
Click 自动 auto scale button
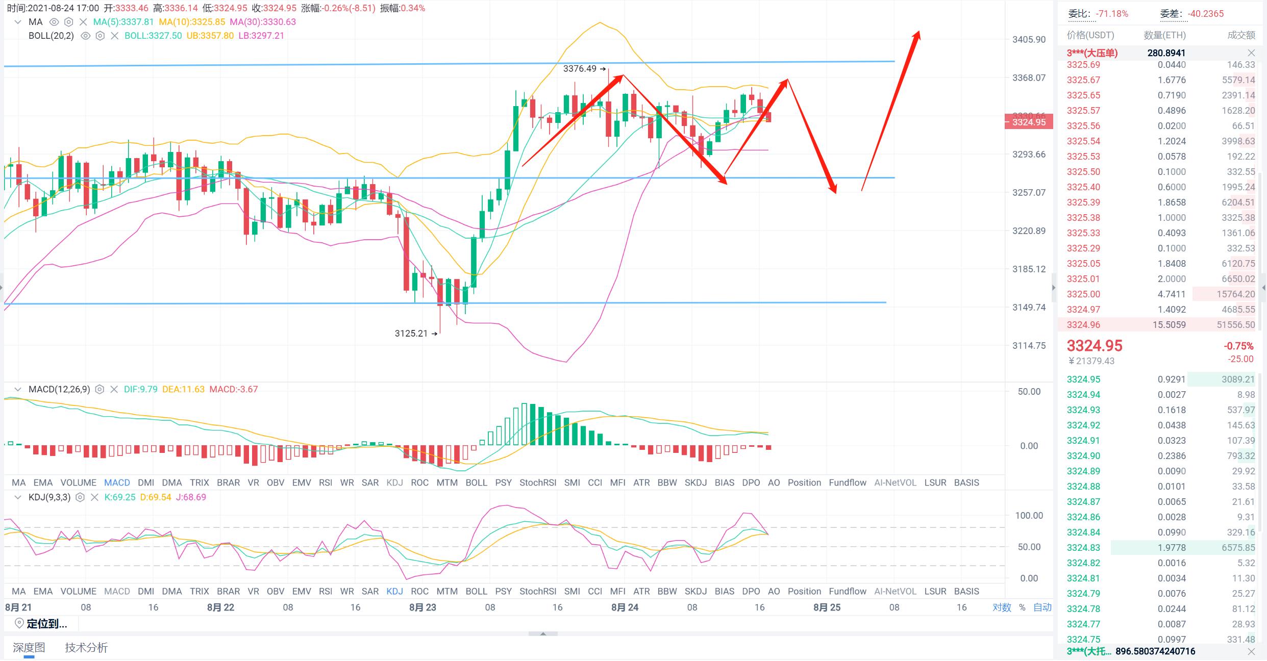[x=1042, y=607]
